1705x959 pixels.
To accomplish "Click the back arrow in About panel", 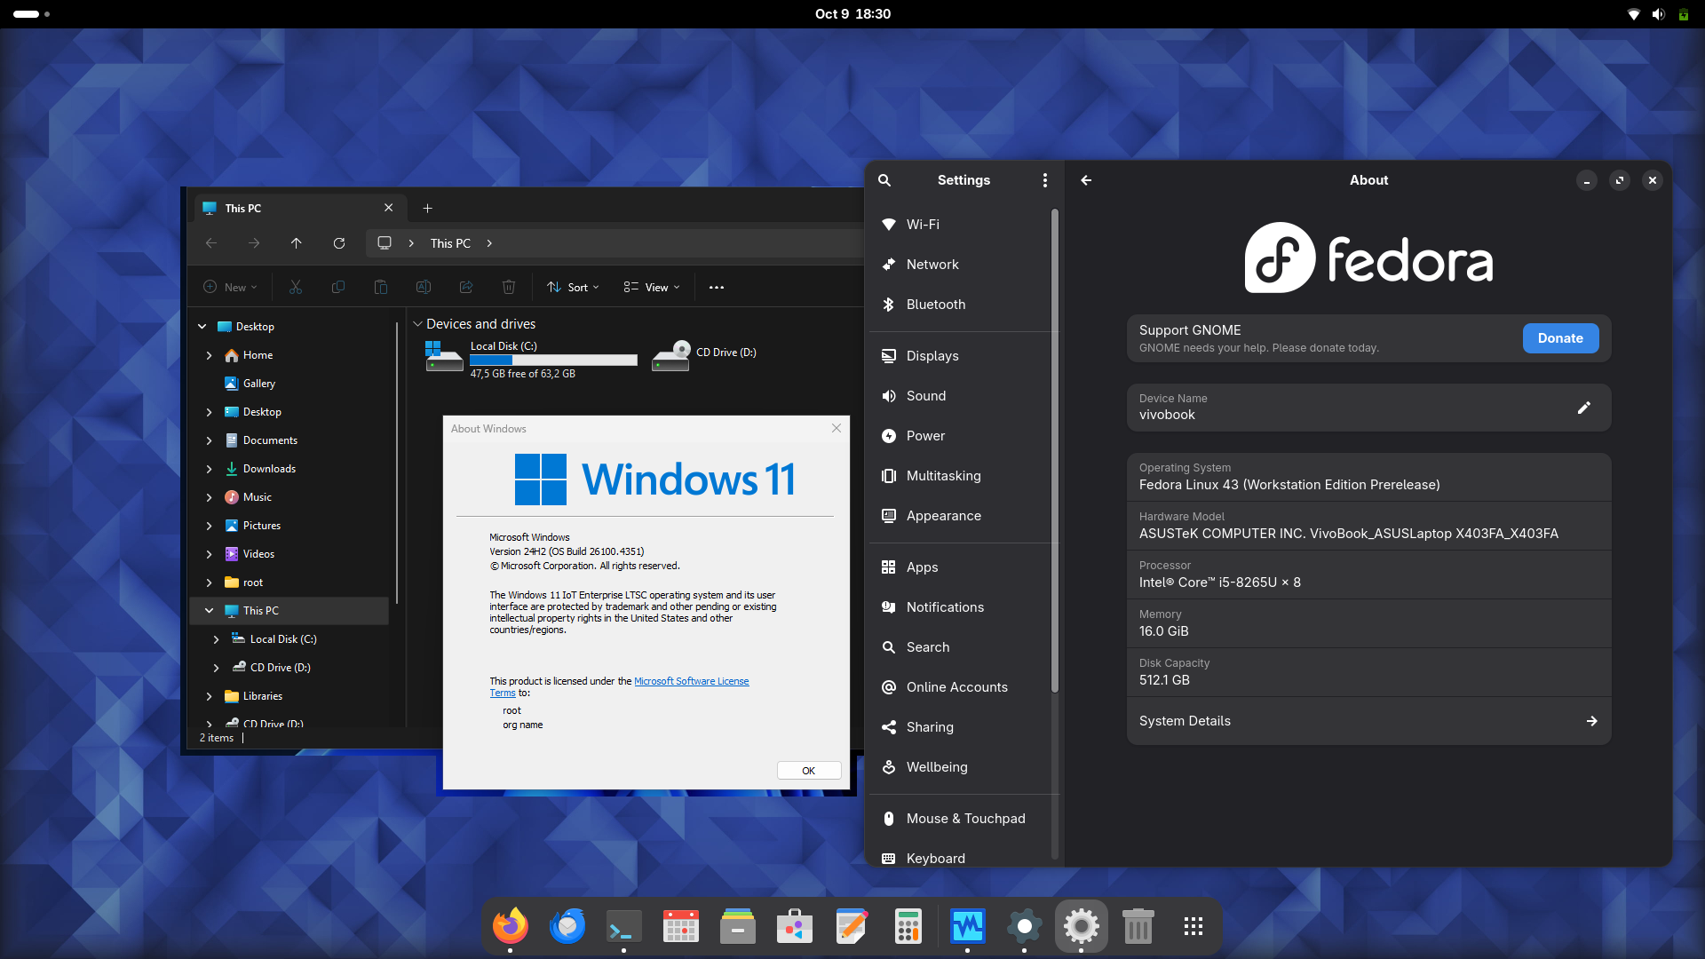I will point(1086,180).
